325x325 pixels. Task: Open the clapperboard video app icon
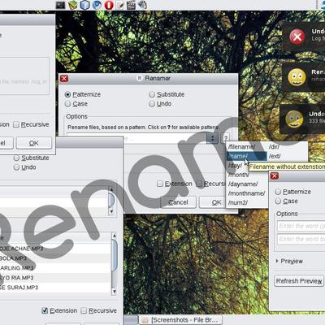(131, 5)
